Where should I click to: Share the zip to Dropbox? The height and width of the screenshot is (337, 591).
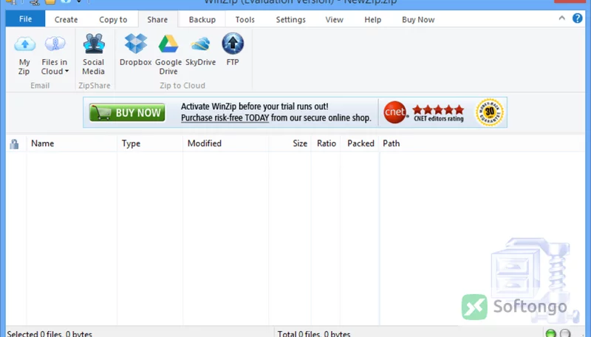pos(136,50)
